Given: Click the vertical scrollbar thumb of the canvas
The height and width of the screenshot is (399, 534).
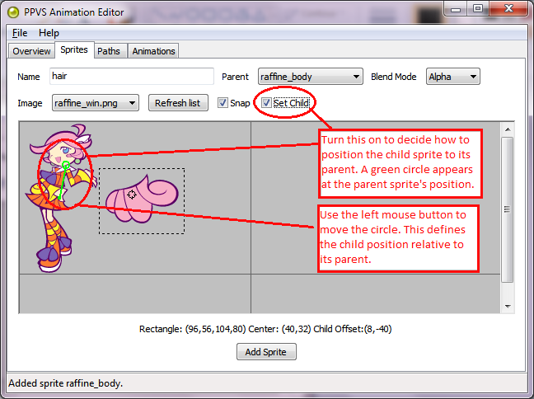Looking at the screenshot, I should point(508,209).
